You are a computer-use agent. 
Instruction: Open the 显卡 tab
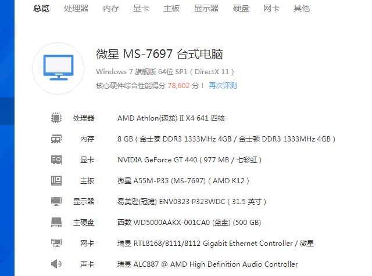point(141,8)
